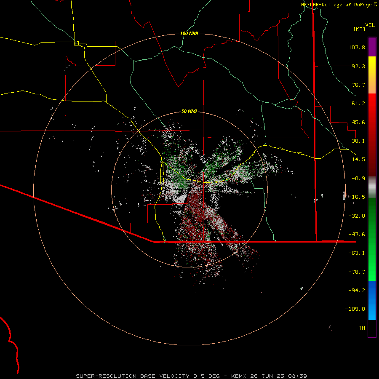Select the 14.5 scale value
Image resolution: width=379 pixels, height=379 pixels.
pos(358,160)
